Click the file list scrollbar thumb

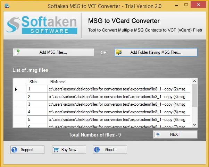click(194, 95)
